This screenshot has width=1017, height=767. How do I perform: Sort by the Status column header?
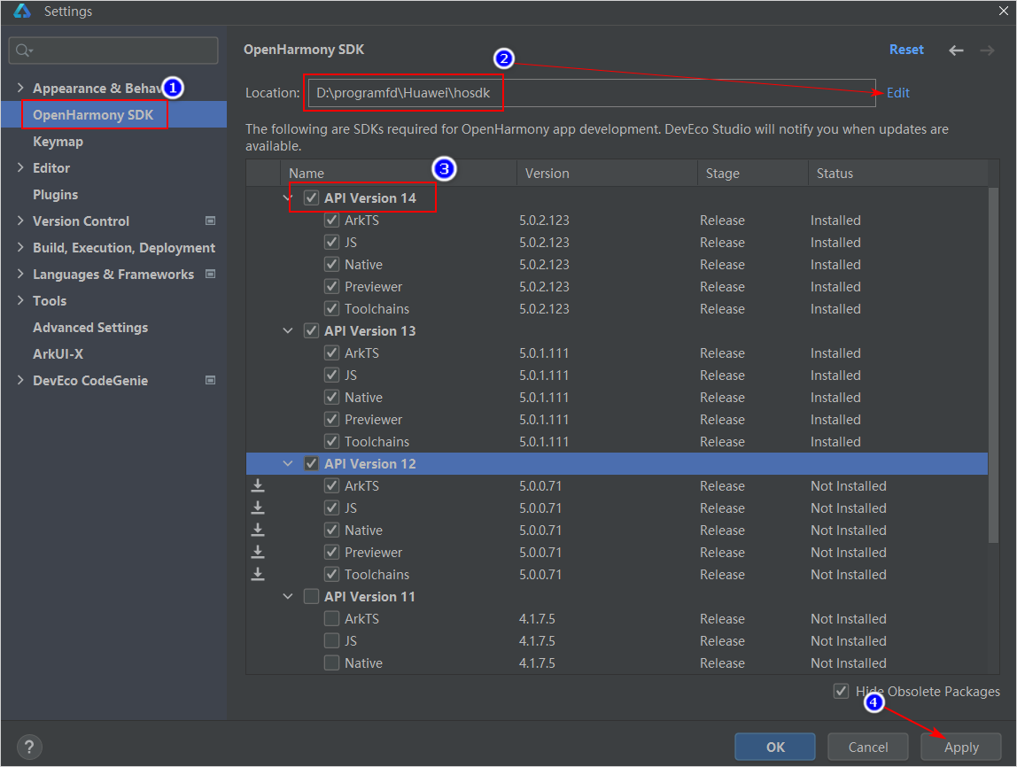pos(898,173)
